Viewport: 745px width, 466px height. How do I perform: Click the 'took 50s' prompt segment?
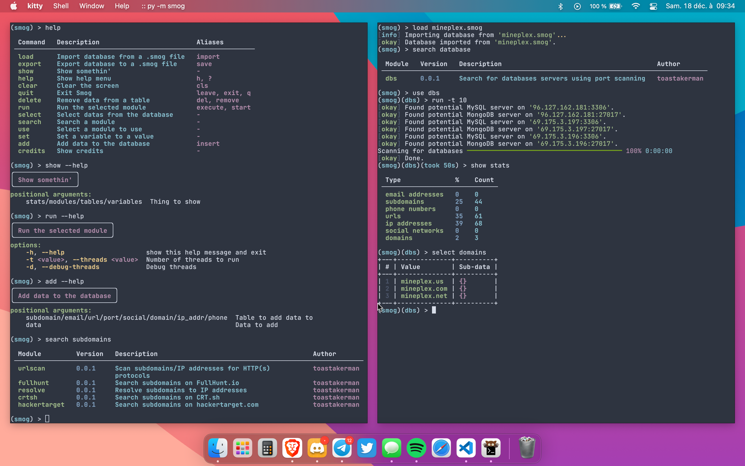click(439, 165)
